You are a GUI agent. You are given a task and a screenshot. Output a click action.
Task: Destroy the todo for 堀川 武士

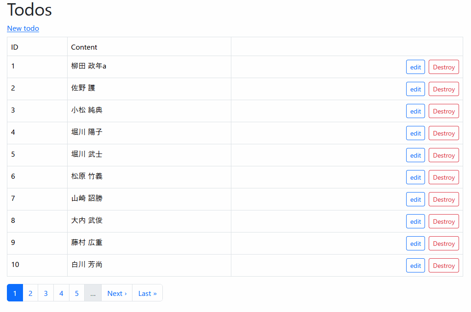point(443,155)
